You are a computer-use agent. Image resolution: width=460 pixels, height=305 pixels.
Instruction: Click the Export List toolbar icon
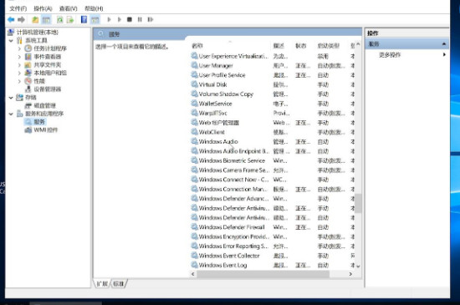point(70,19)
